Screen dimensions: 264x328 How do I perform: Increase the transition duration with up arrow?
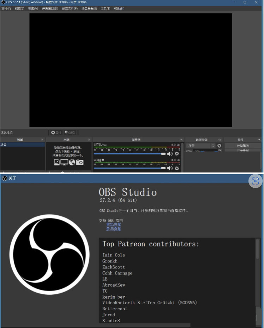pos(220,151)
